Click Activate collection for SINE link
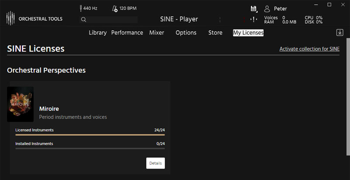350x180 pixels. click(309, 49)
